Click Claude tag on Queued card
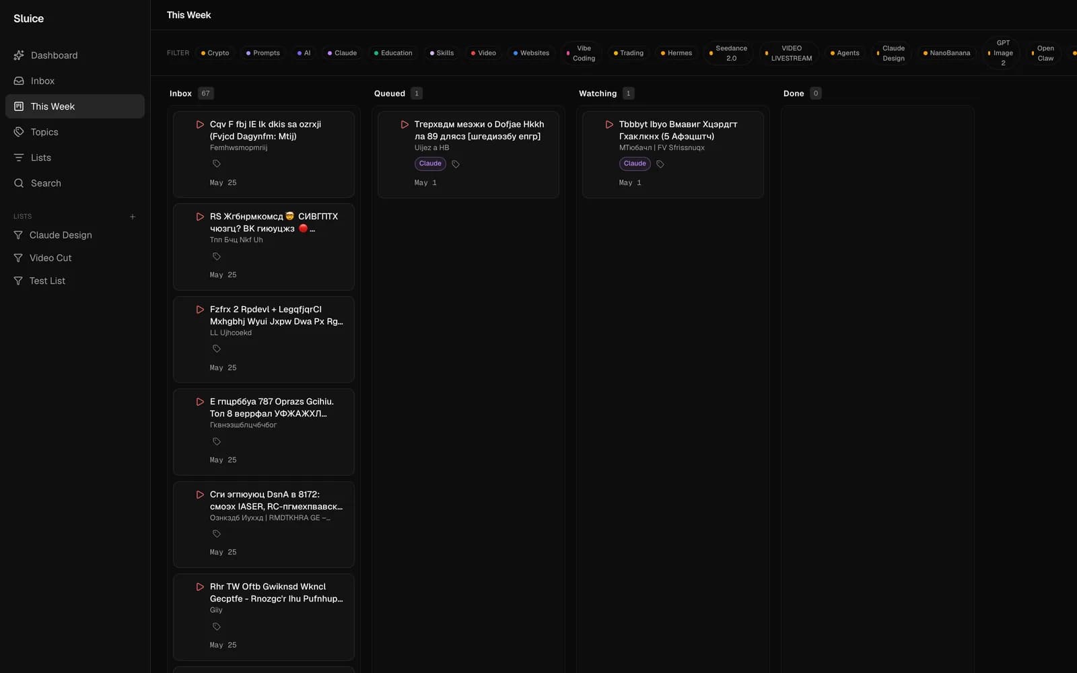 point(430,164)
